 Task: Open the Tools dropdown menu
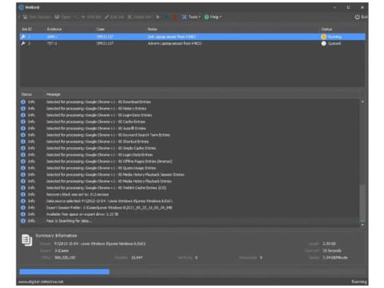pos(191,17)
